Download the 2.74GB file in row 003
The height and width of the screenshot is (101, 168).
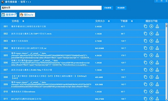pos(157,41)
